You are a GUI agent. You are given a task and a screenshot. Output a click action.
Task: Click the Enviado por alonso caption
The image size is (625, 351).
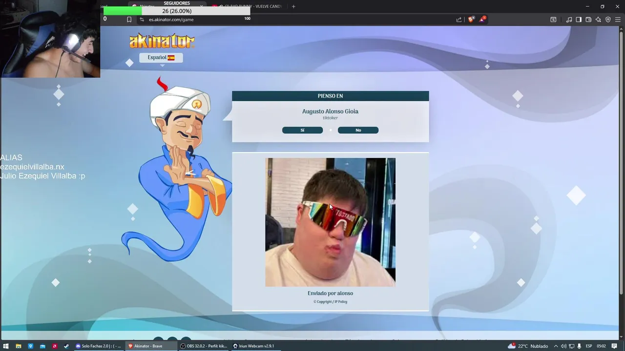pos(330,293)
